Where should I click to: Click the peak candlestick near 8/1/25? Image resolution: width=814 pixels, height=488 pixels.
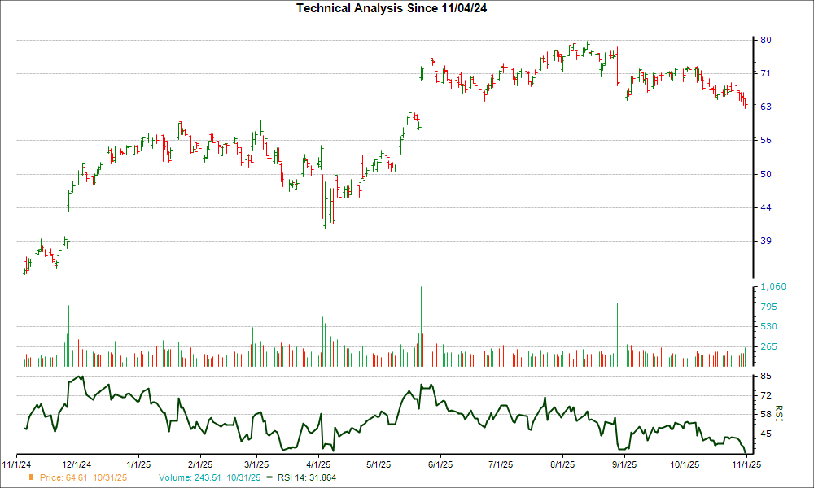click(x=573, y=45)
